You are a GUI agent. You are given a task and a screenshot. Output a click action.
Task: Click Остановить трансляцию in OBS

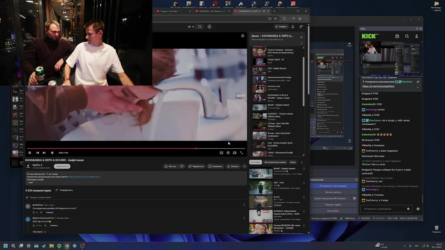point(333,186)
